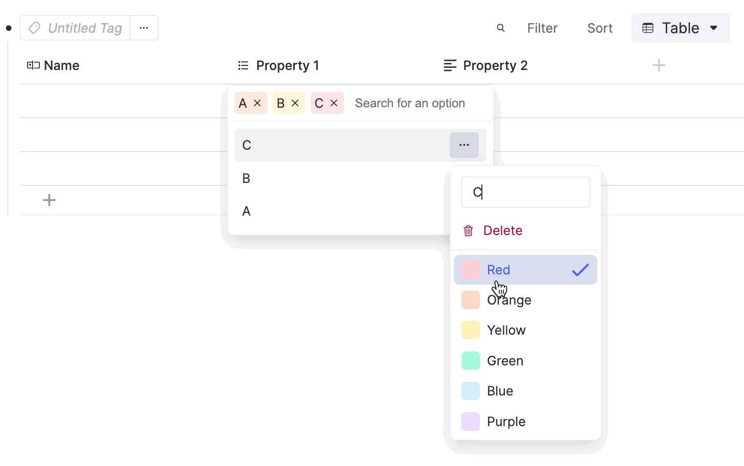Click the add property plus icon
This screenshot has width=744, height=466.
659,65
